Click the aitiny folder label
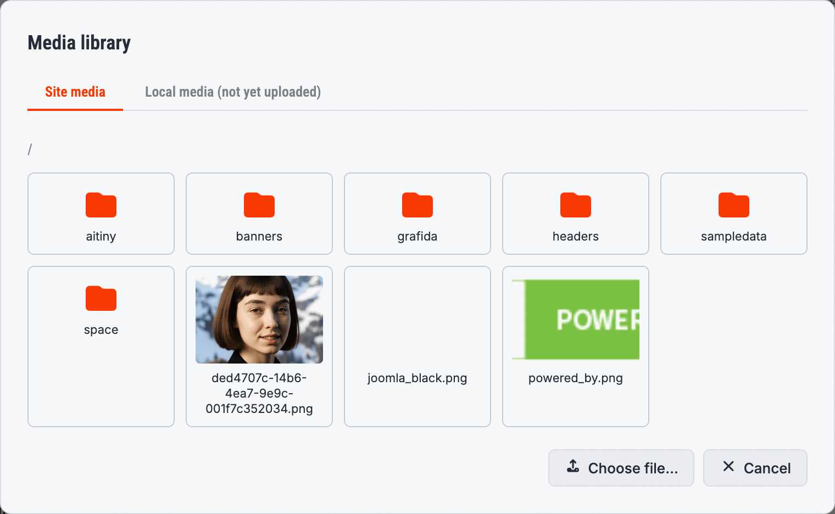The image size is (835, 514). (101, 236)
